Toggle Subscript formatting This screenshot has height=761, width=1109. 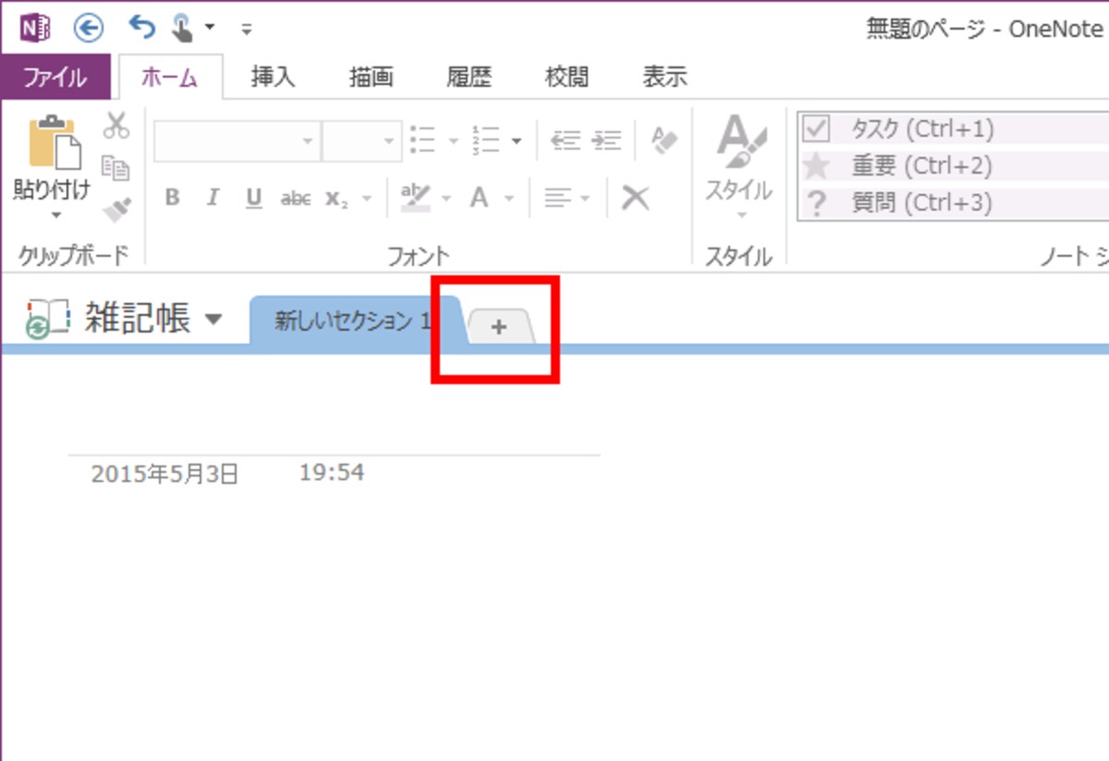[x=335, y=198]
